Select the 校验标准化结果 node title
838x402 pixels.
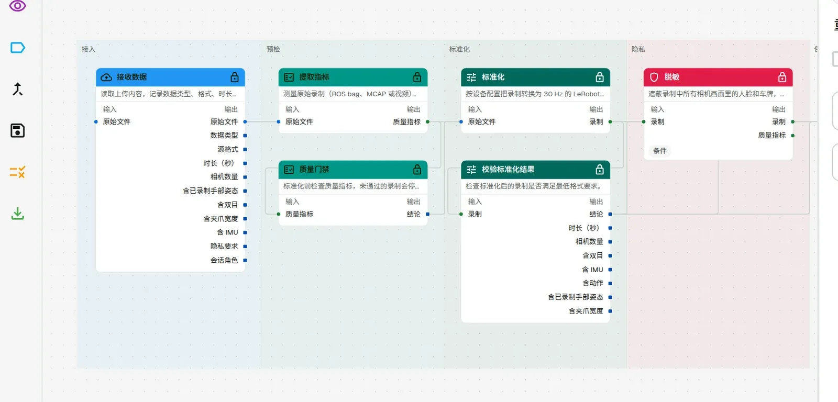[508, 169]
